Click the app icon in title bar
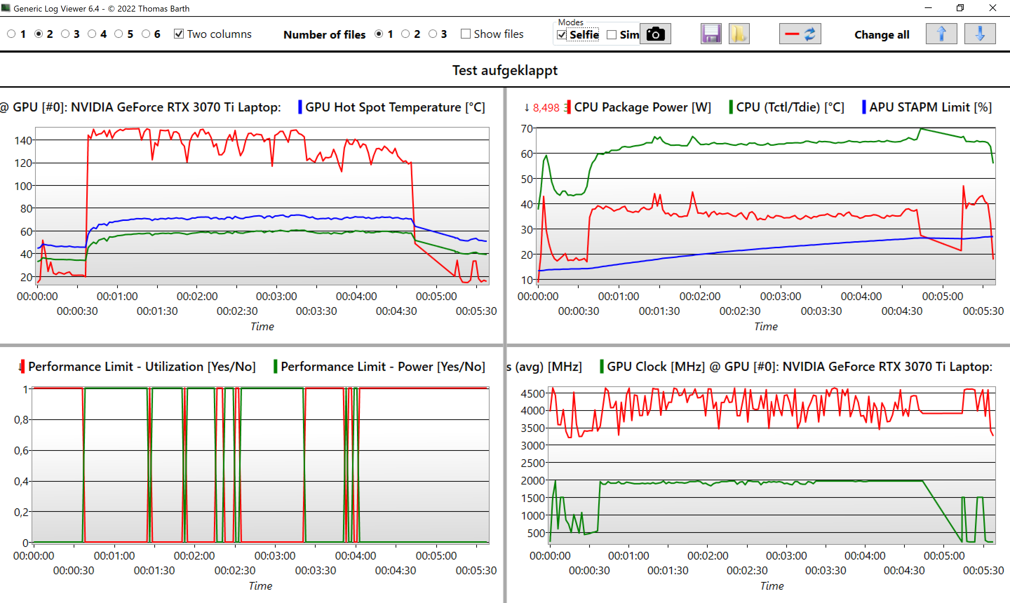This screenshot has width=1010, height=603. click(x=6, y=8)
